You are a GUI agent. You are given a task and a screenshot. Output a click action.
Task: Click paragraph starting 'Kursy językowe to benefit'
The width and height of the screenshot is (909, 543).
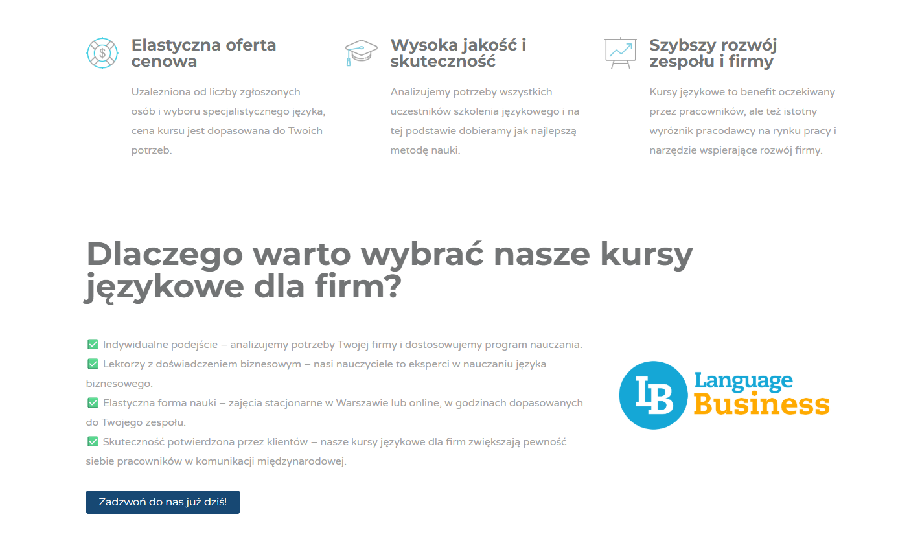point(743,121)
